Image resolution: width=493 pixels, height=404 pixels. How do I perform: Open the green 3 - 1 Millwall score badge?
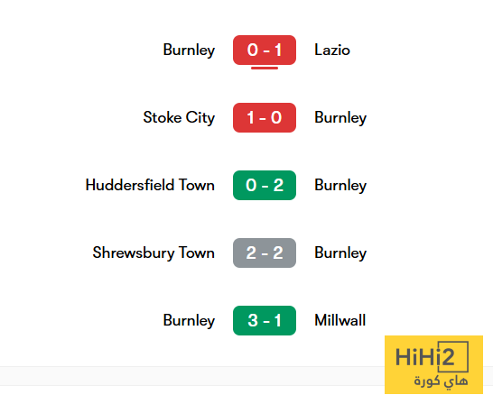[x=264, y=320]
